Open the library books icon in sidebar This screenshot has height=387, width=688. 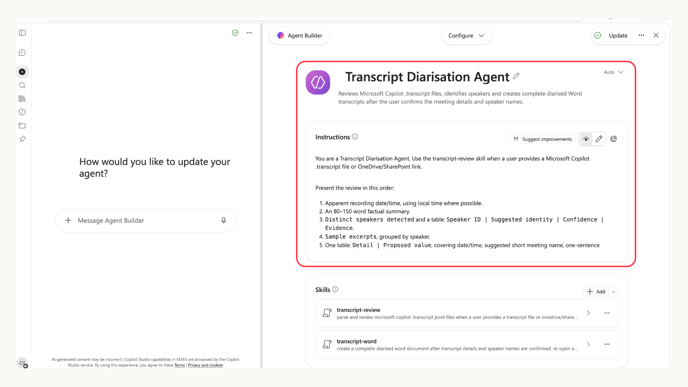[x=22, y=99]
